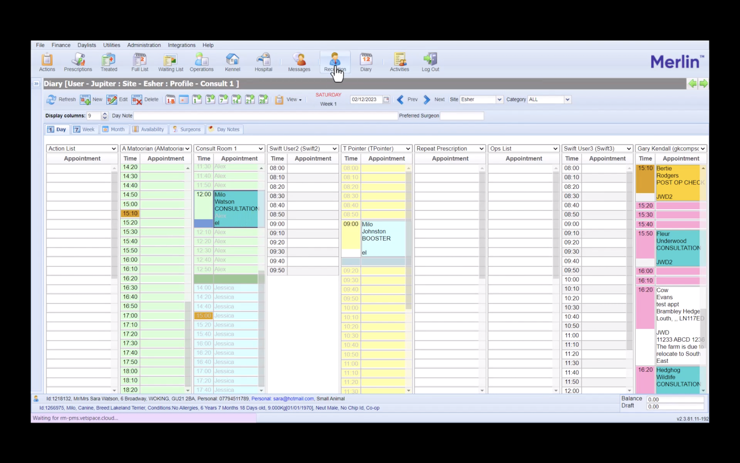Click the Display columns stepper arrows
This screenshot has height=463, width=740.
(105, 116)
